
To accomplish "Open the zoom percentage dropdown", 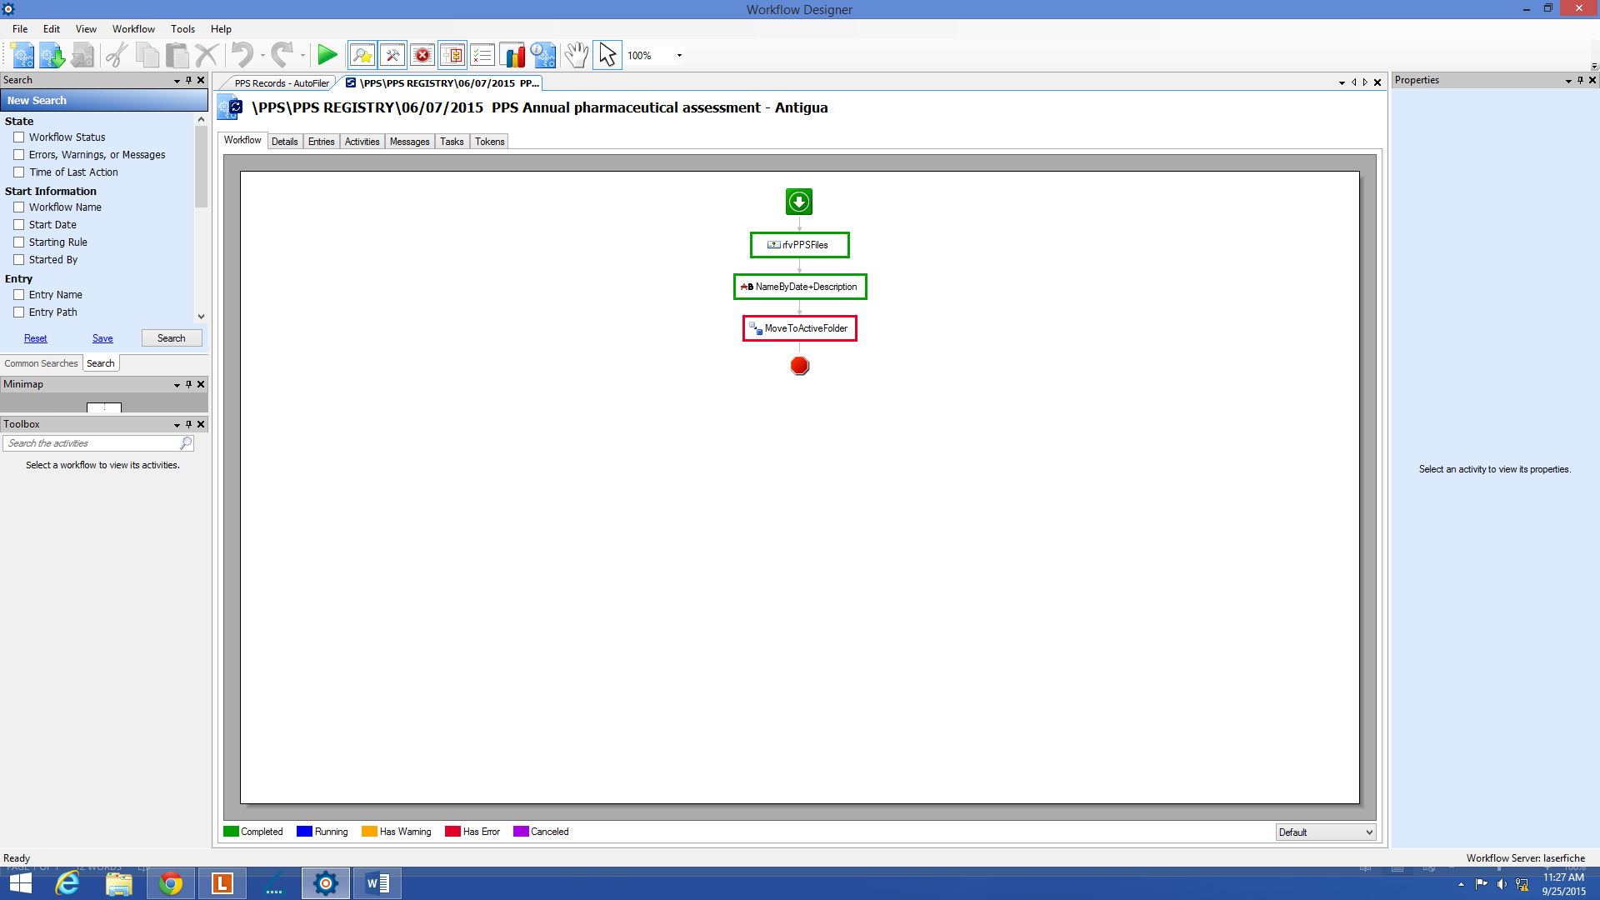I will pos(679,56).
